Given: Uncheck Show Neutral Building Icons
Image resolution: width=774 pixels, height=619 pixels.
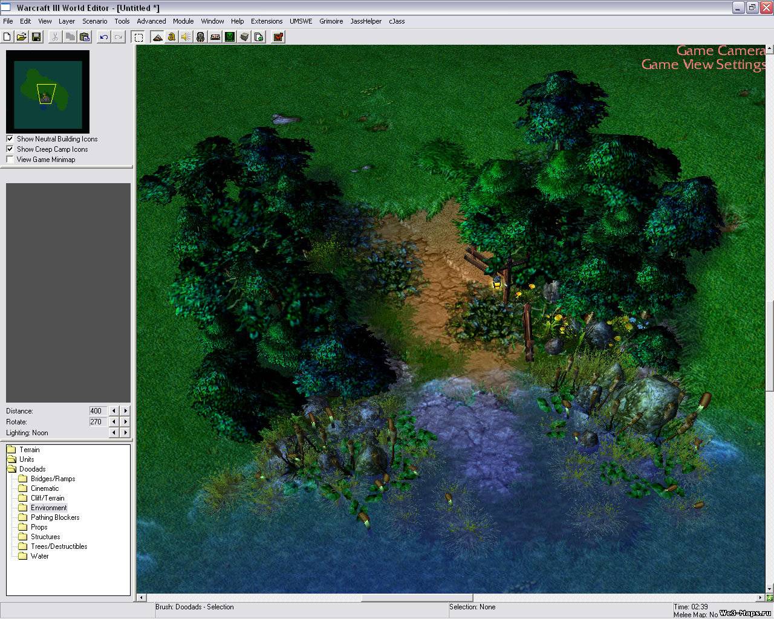Looking at the screenshot, I should pos(10,139).
